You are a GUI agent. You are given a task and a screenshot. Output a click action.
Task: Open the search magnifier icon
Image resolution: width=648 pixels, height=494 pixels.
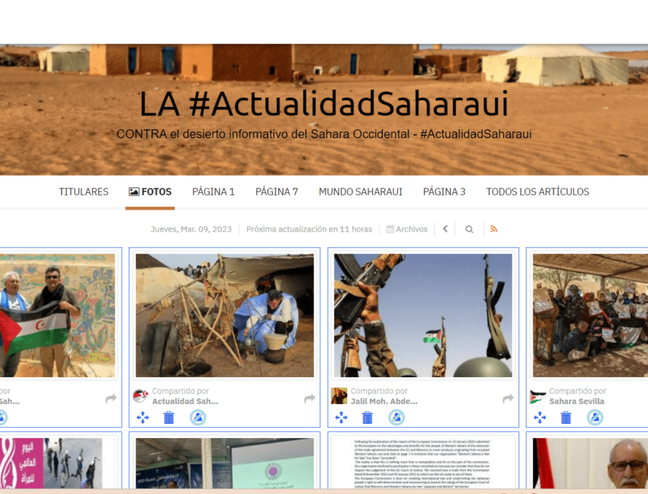pyautogui.click(x=469, y=229)
